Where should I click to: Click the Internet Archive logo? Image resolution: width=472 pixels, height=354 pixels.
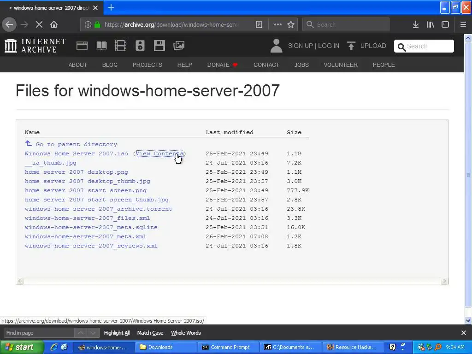35,46
